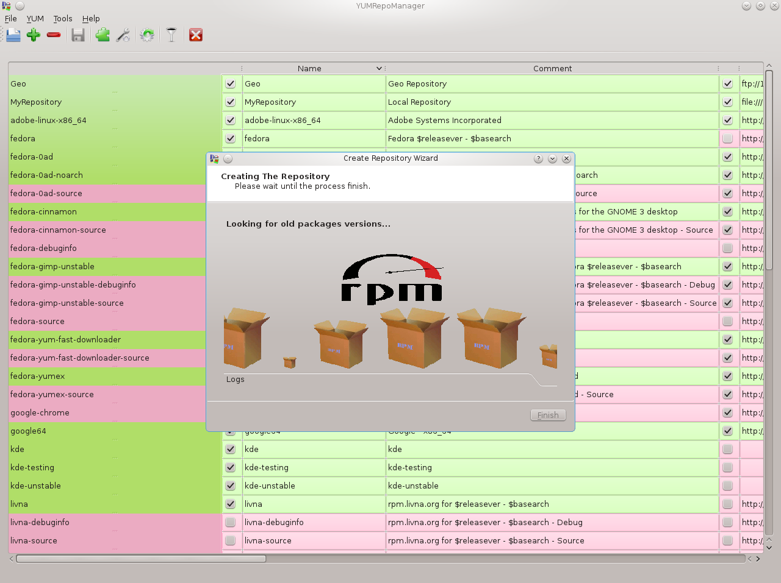Click the adobe-linux-x86_64 cell in the Name column
Viewport: 781px width, 583px height.
pyautogui.click(x=314, y=121)
